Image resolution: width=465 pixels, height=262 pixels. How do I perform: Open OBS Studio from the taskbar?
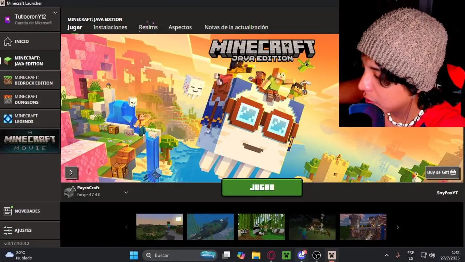pyautogui.click(x=317, y=255)
